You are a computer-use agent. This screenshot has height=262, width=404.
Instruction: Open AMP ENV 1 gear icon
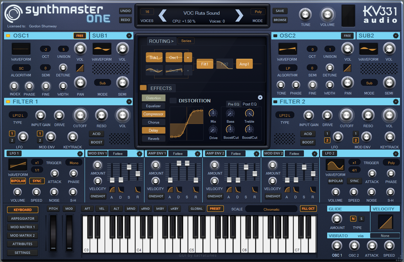click(x=198, y=154)
